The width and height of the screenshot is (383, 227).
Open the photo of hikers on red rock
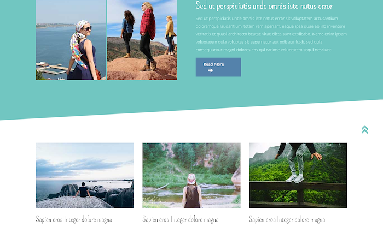142,40
